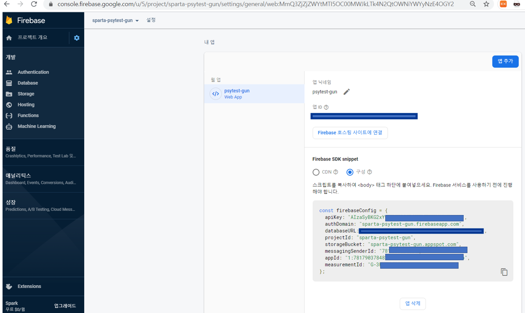Click the 내 앱 heading
The height and width of the screenshot is (313, 525).
coord(210,42)
